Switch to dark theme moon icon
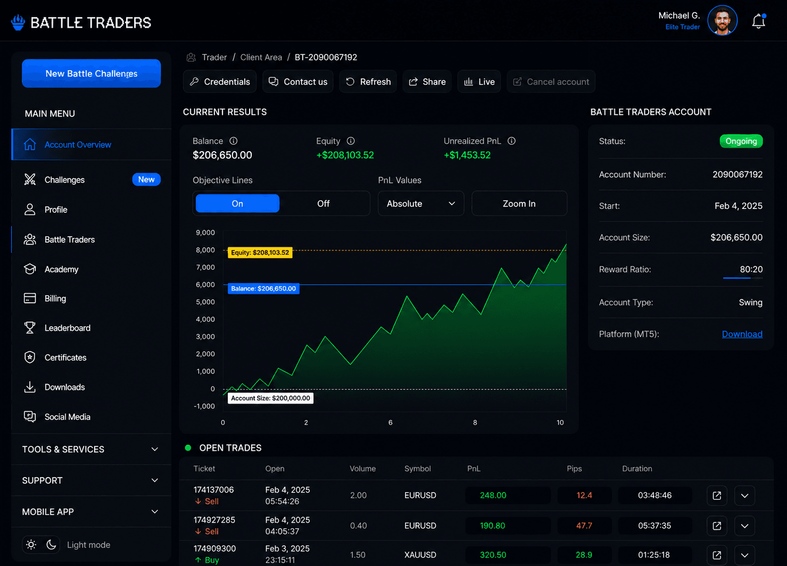The height and width of the screenshot is (566, 787). coord(51,545)
